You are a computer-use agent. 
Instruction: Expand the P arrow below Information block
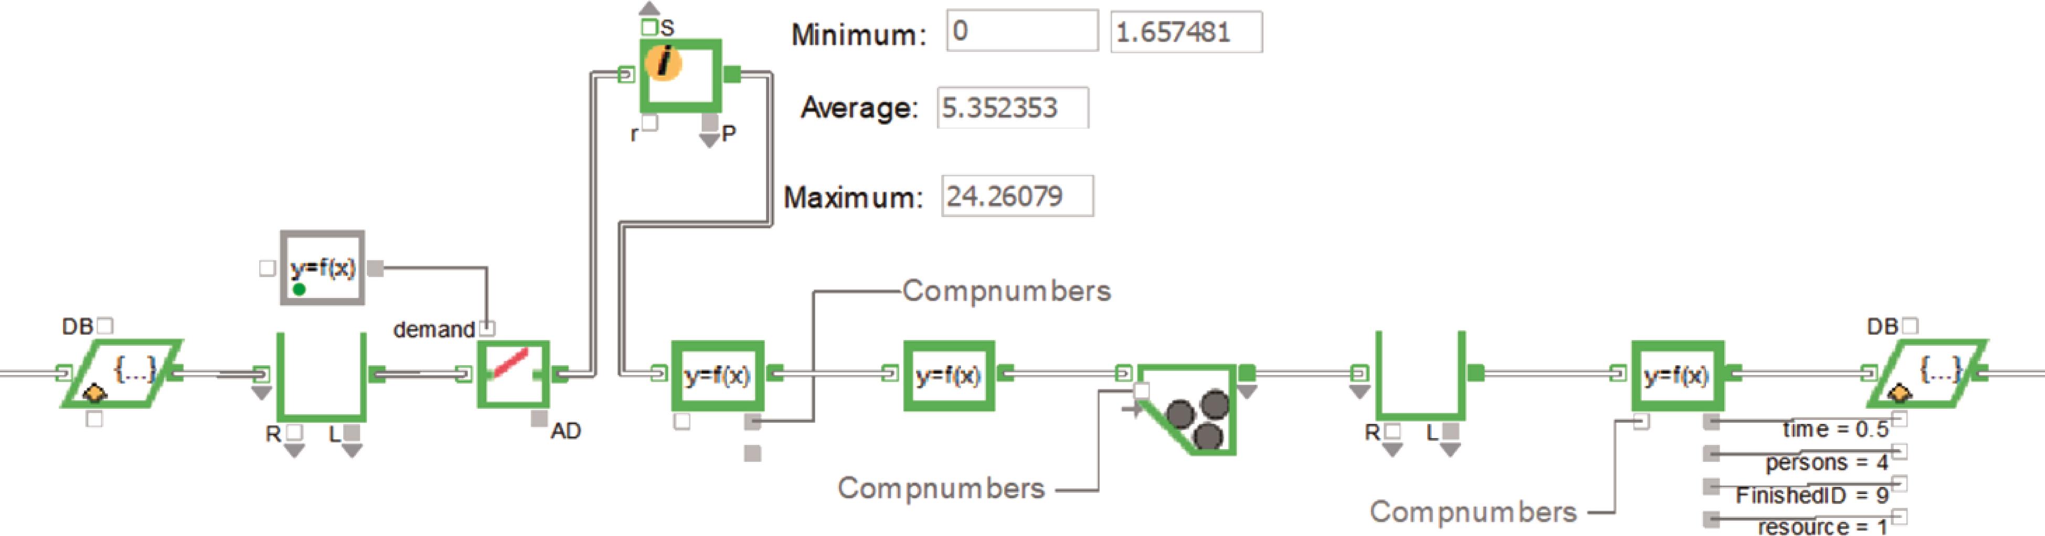point(709,140)
